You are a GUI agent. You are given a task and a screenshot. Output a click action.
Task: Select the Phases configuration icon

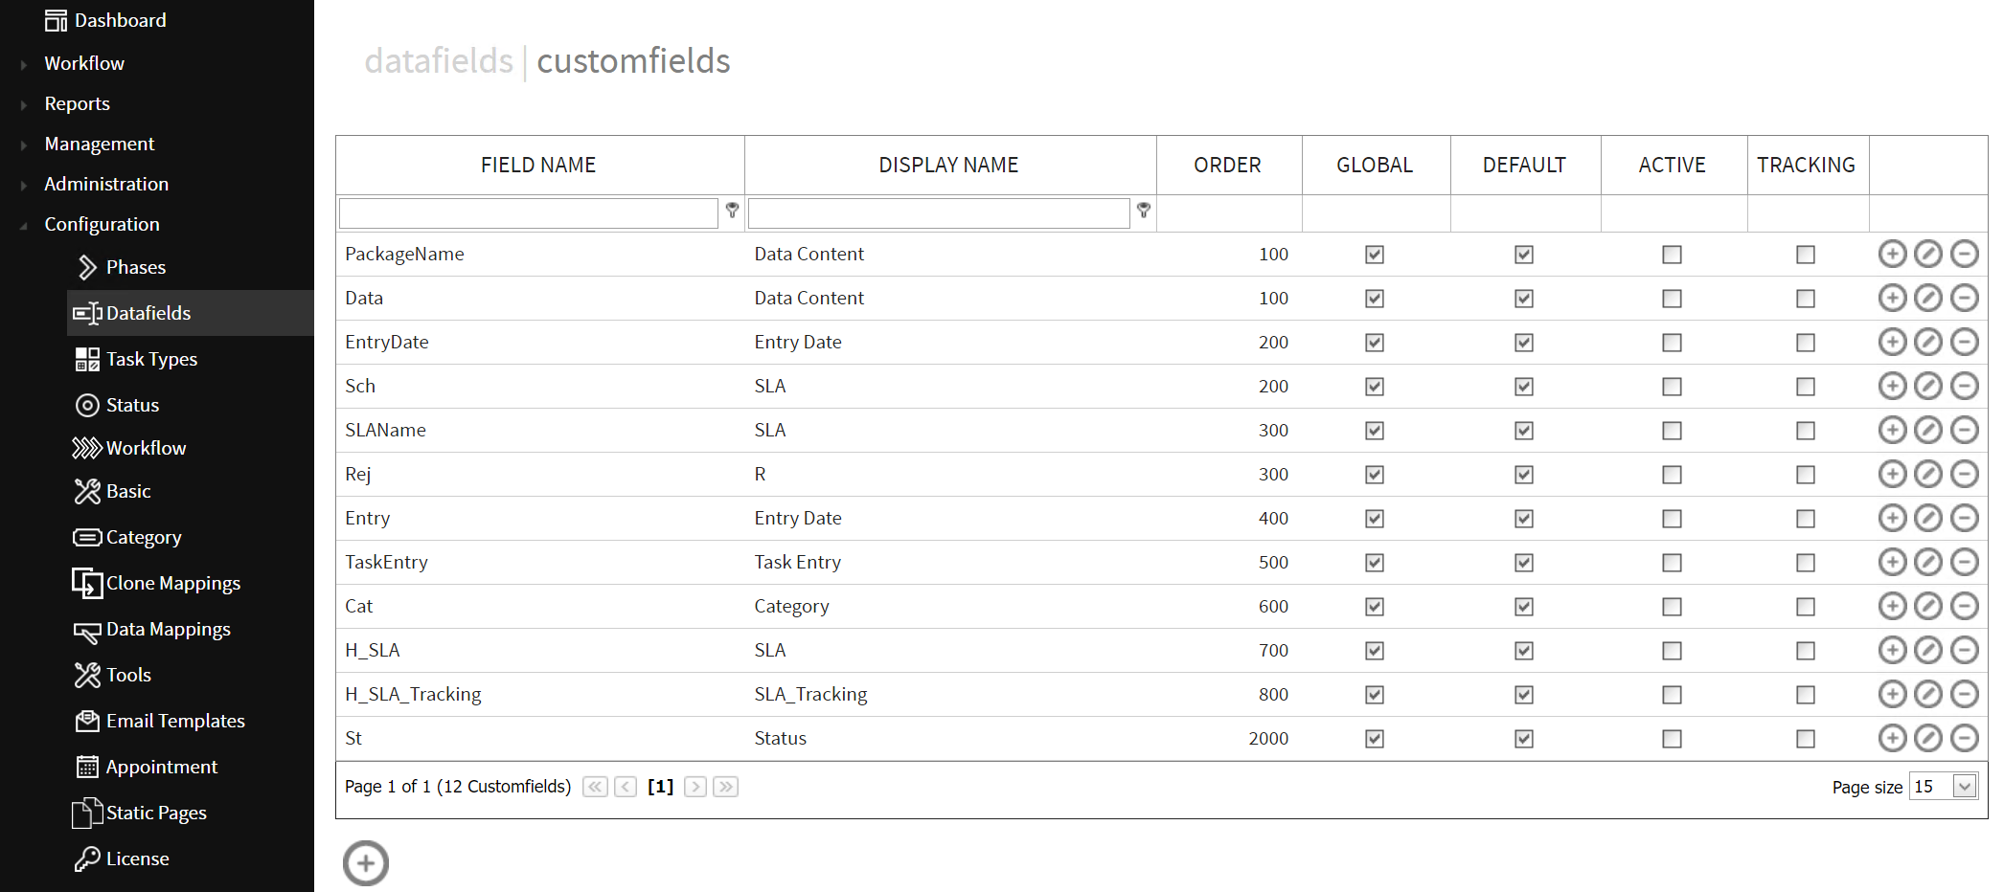[88, 267]
